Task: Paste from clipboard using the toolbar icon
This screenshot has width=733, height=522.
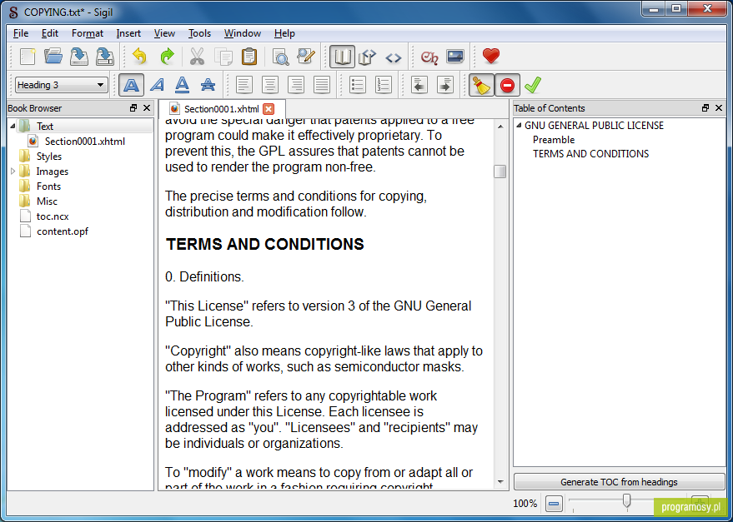Action: [249, 57]
